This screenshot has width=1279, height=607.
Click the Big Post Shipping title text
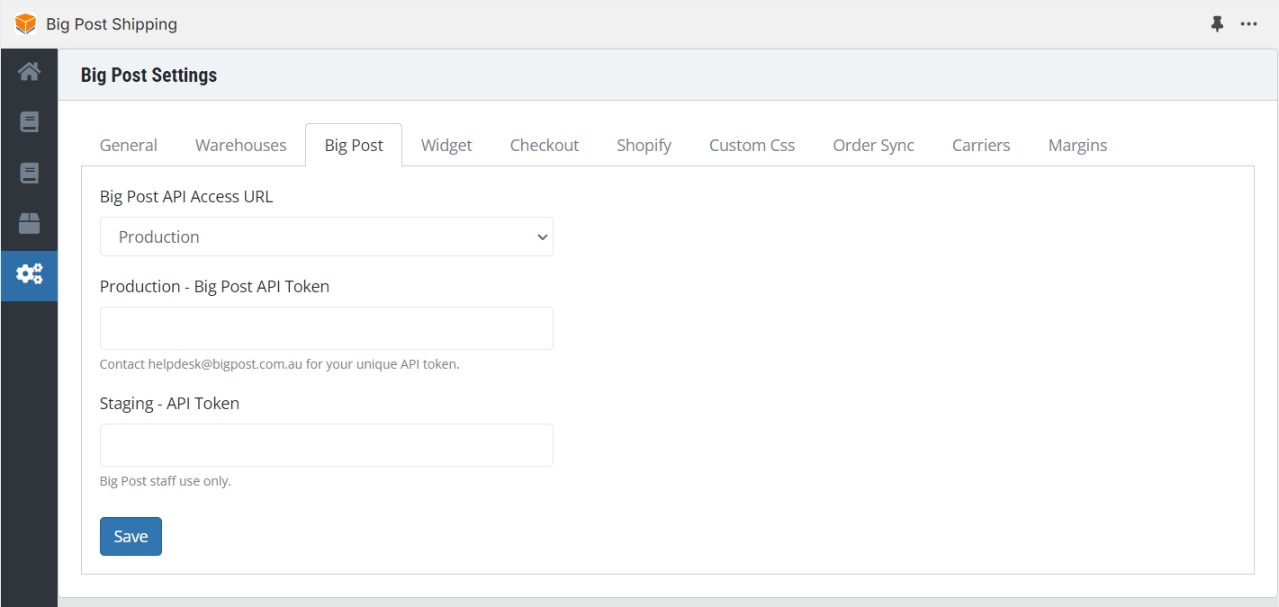[x=112, y=24]
